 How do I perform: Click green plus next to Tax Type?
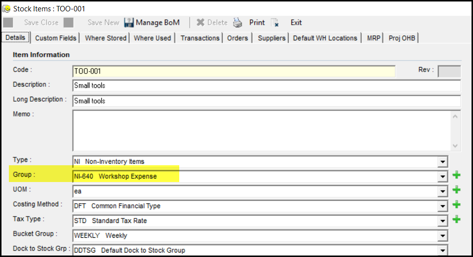click(x=456, y=220)
